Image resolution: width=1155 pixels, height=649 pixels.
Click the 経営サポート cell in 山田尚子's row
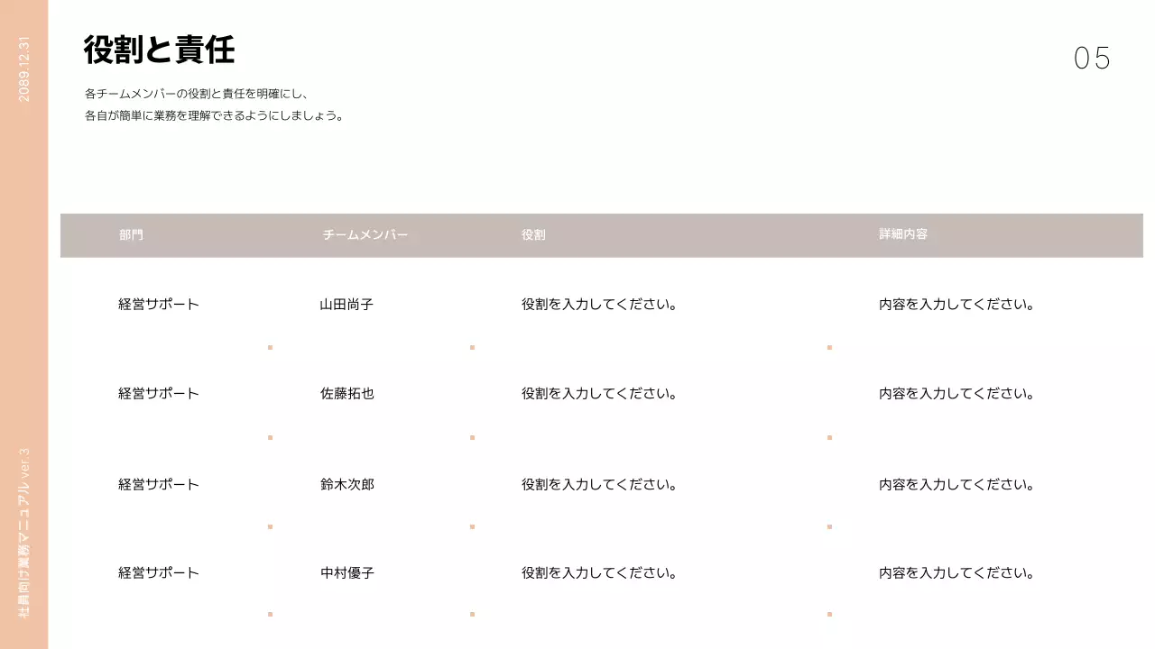point(159,305)
